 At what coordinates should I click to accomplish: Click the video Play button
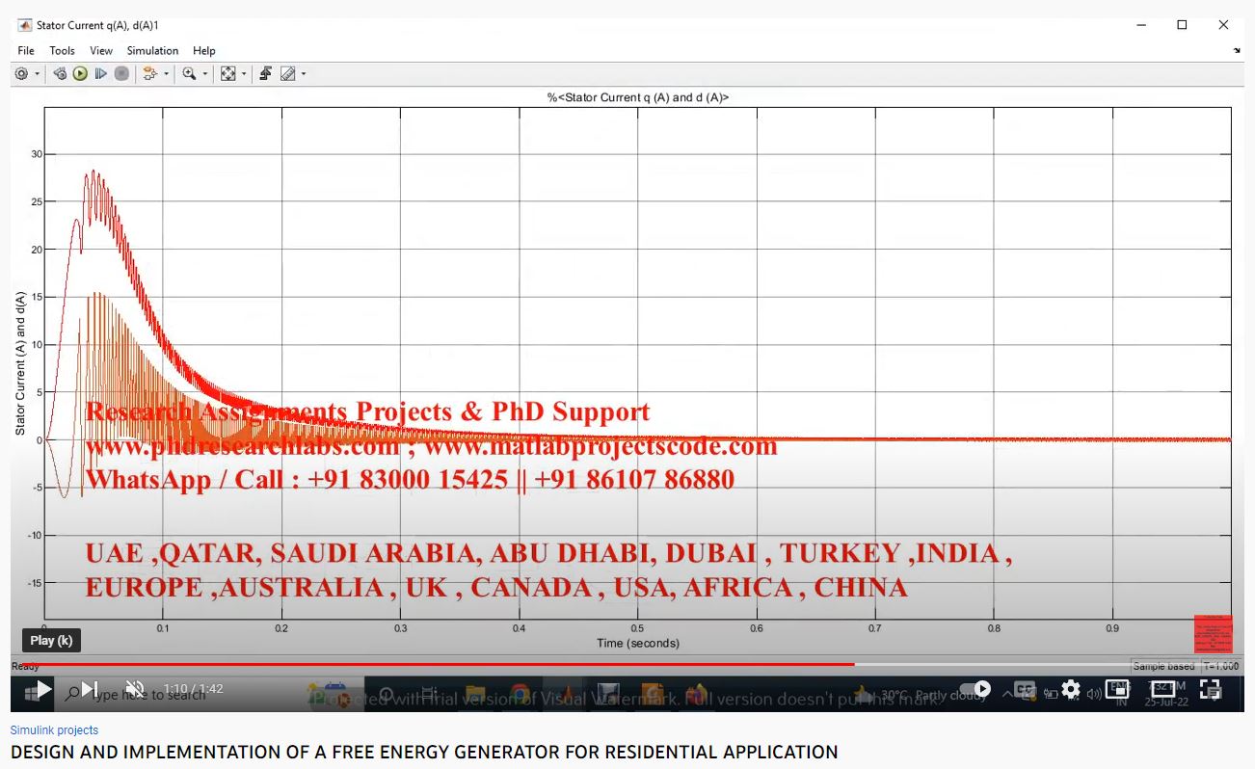point(40,690)
